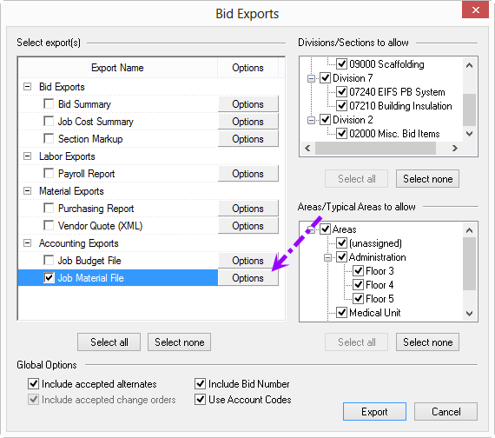This screenshot has height=438, width=495.
Task: Enable the Payroll Report export
Action: [49, 173]
